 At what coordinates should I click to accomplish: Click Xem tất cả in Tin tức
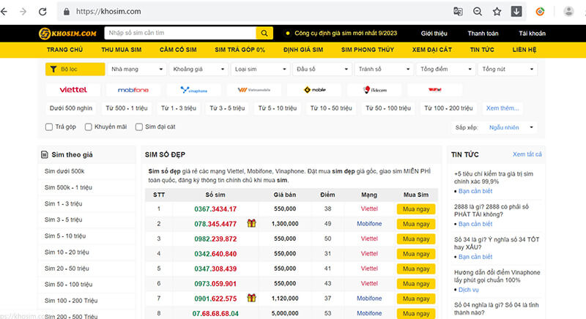[527, 154]
